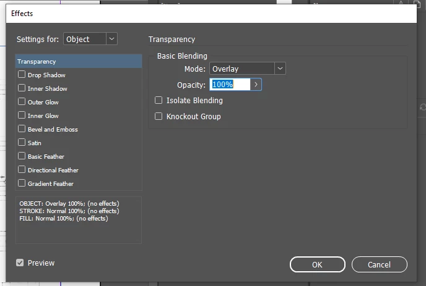
Task: Check the Directional Feather box
Action: pos(22,169)
